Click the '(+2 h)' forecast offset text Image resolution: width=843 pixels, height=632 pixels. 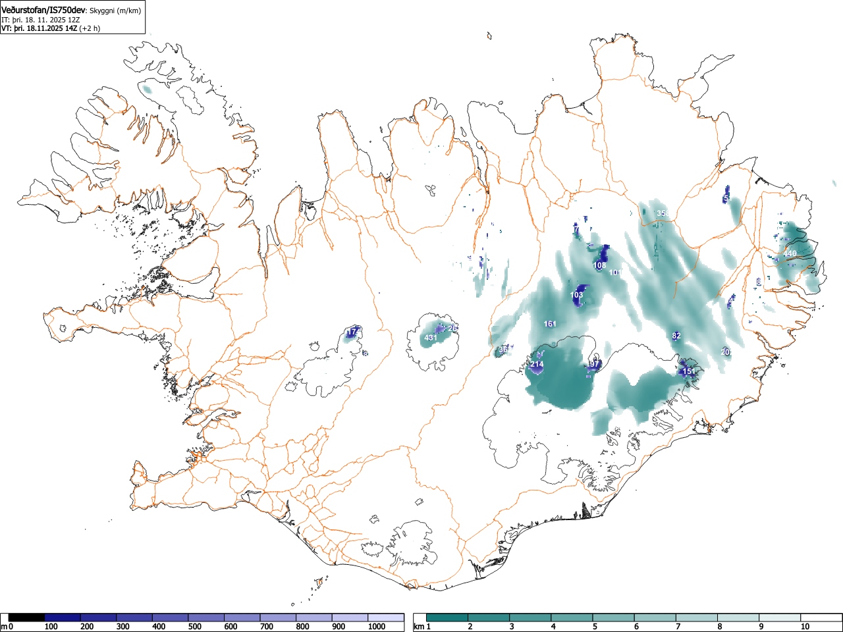(90, 29)
